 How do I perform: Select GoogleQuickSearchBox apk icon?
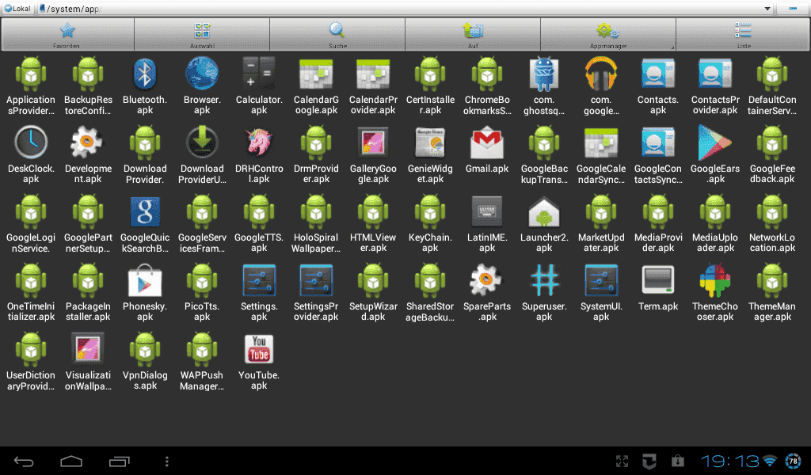click(145, 211)
